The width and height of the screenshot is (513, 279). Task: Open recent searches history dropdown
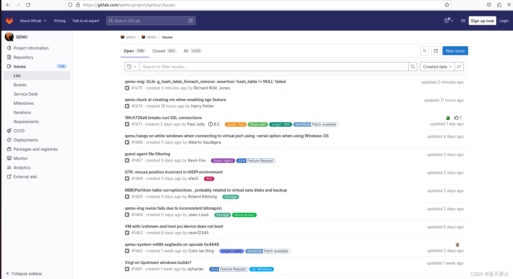[x=132, y=67]
